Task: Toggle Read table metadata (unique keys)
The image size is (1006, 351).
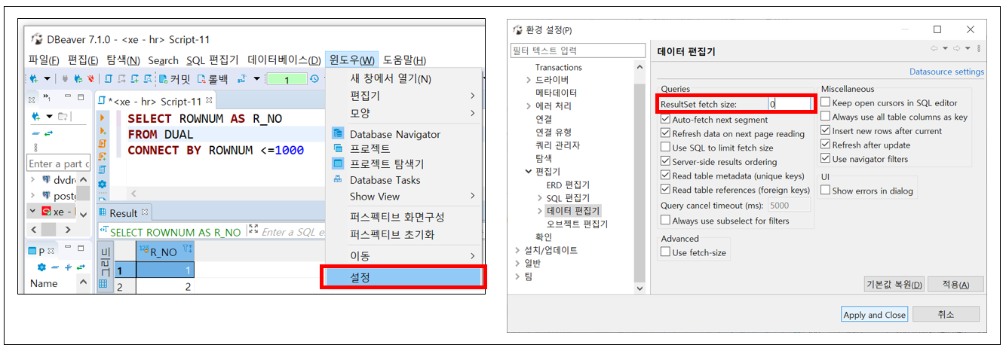Action: click(665, 175)
